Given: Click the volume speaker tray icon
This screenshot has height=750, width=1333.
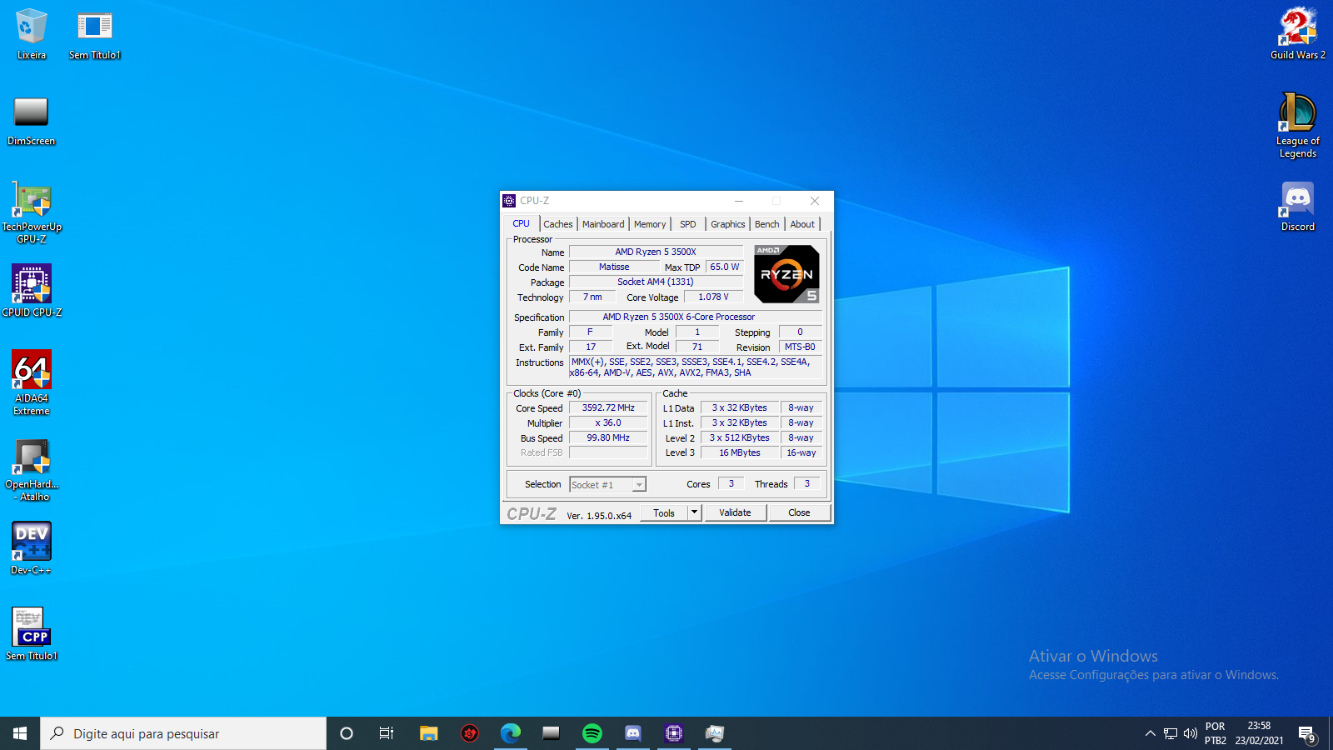Looking at the screenshot, I should pos(1191,733).
